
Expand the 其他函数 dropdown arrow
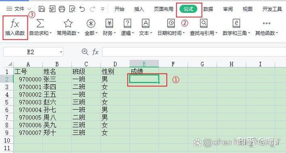277,33
